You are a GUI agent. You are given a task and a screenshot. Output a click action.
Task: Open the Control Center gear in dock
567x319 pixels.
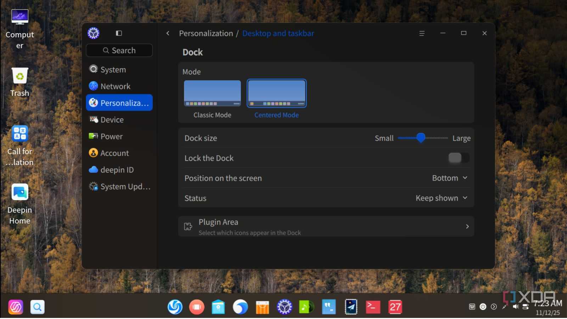coord(285,307)
